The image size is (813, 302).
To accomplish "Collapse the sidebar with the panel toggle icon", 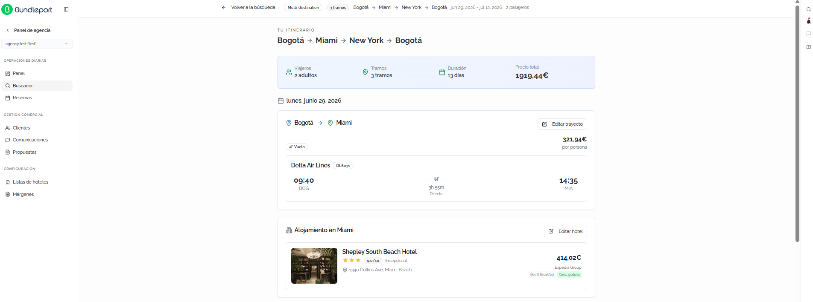I will 66,9.
